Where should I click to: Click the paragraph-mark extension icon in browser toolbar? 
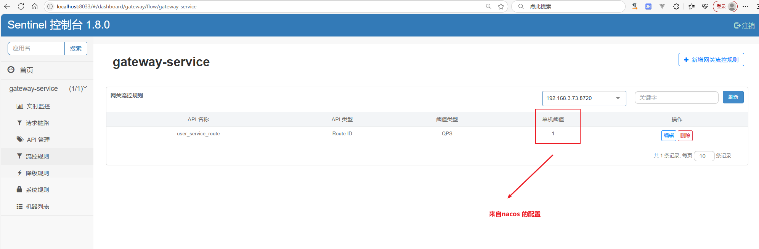(x=635, y=6)
